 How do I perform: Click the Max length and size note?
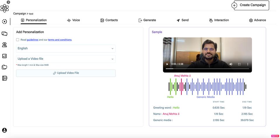[x=32, y=65]
